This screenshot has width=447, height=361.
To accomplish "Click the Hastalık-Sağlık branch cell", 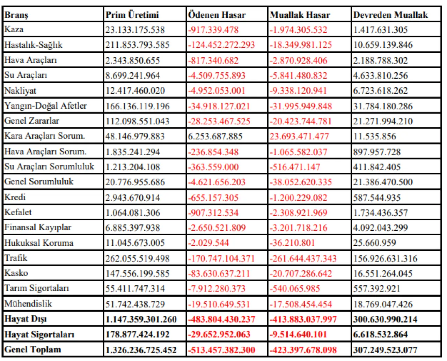I will [33, 45].
